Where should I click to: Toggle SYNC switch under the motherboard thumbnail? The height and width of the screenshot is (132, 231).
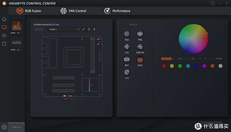point(19,33)
